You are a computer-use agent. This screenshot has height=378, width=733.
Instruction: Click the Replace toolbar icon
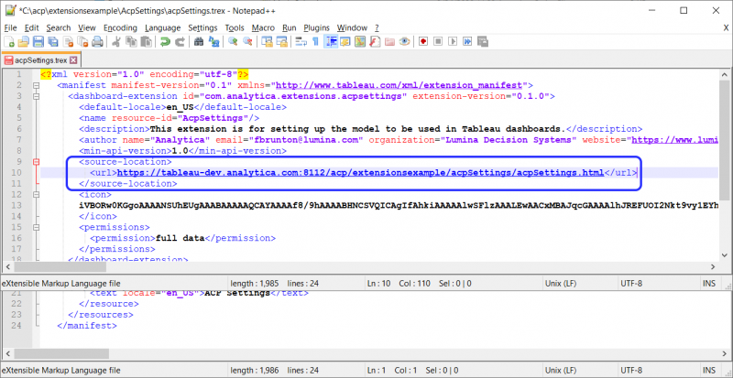point(213,42)
